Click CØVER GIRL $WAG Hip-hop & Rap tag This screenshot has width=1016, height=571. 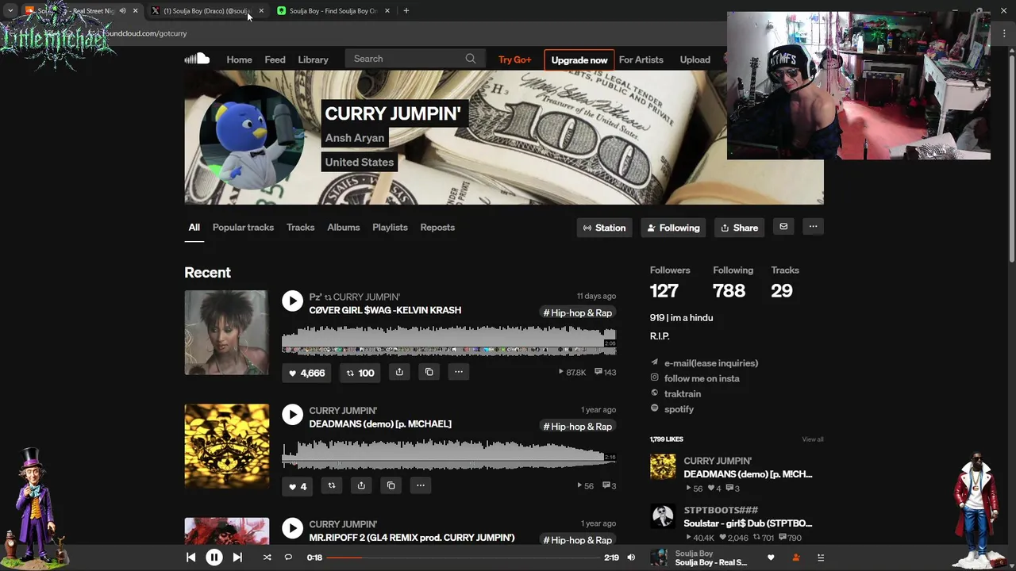tap(577, 313)
